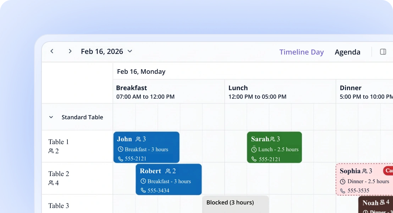
Task: Switch to Timeline Day view
Action: tap(301, 52)
